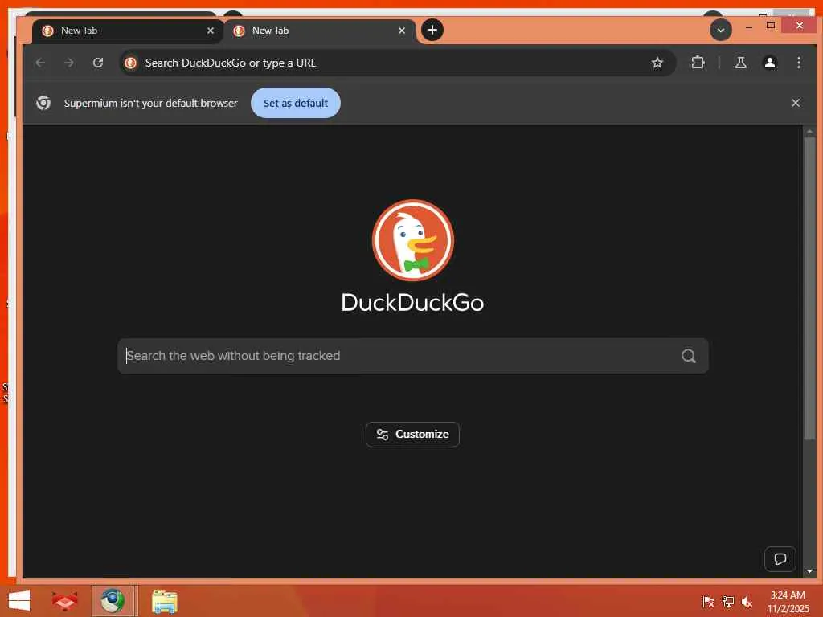The width and height of the screenshot is (823, 617).
Task: Click the network tray icon
Action: (728, 601)
